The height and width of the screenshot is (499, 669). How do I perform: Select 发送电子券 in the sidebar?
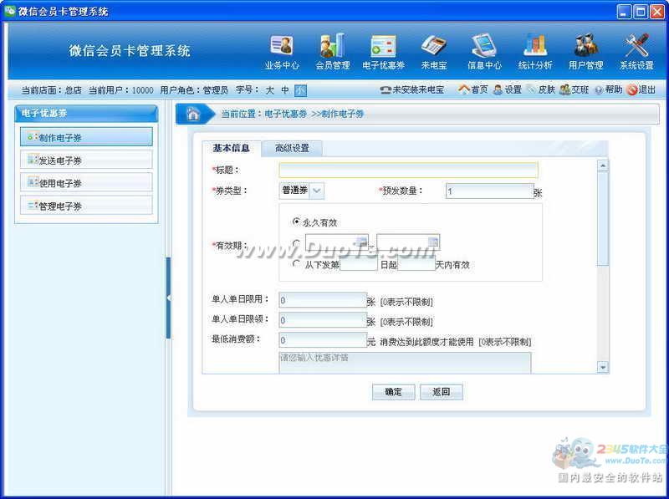coord(86,160)
